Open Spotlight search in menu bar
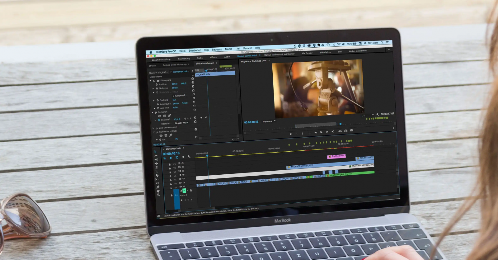This screenshot has height=260, width=498. coord(382,43)
